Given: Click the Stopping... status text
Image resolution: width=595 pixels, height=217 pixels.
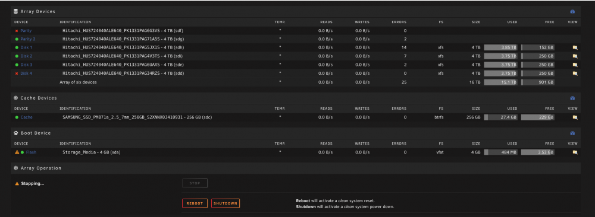Looking at the screenshot, I should [33, 184].
